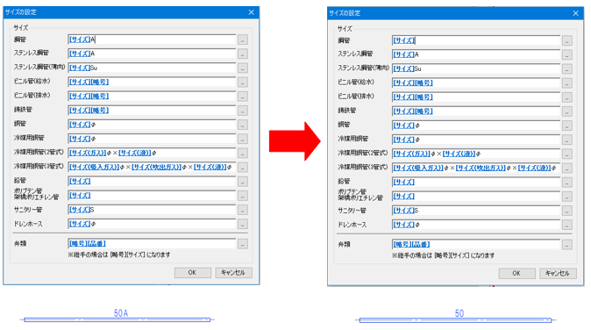Open the browse button for 鋳鉄管 in right dialog
The image size is (591, 330).
coord(566,111)
